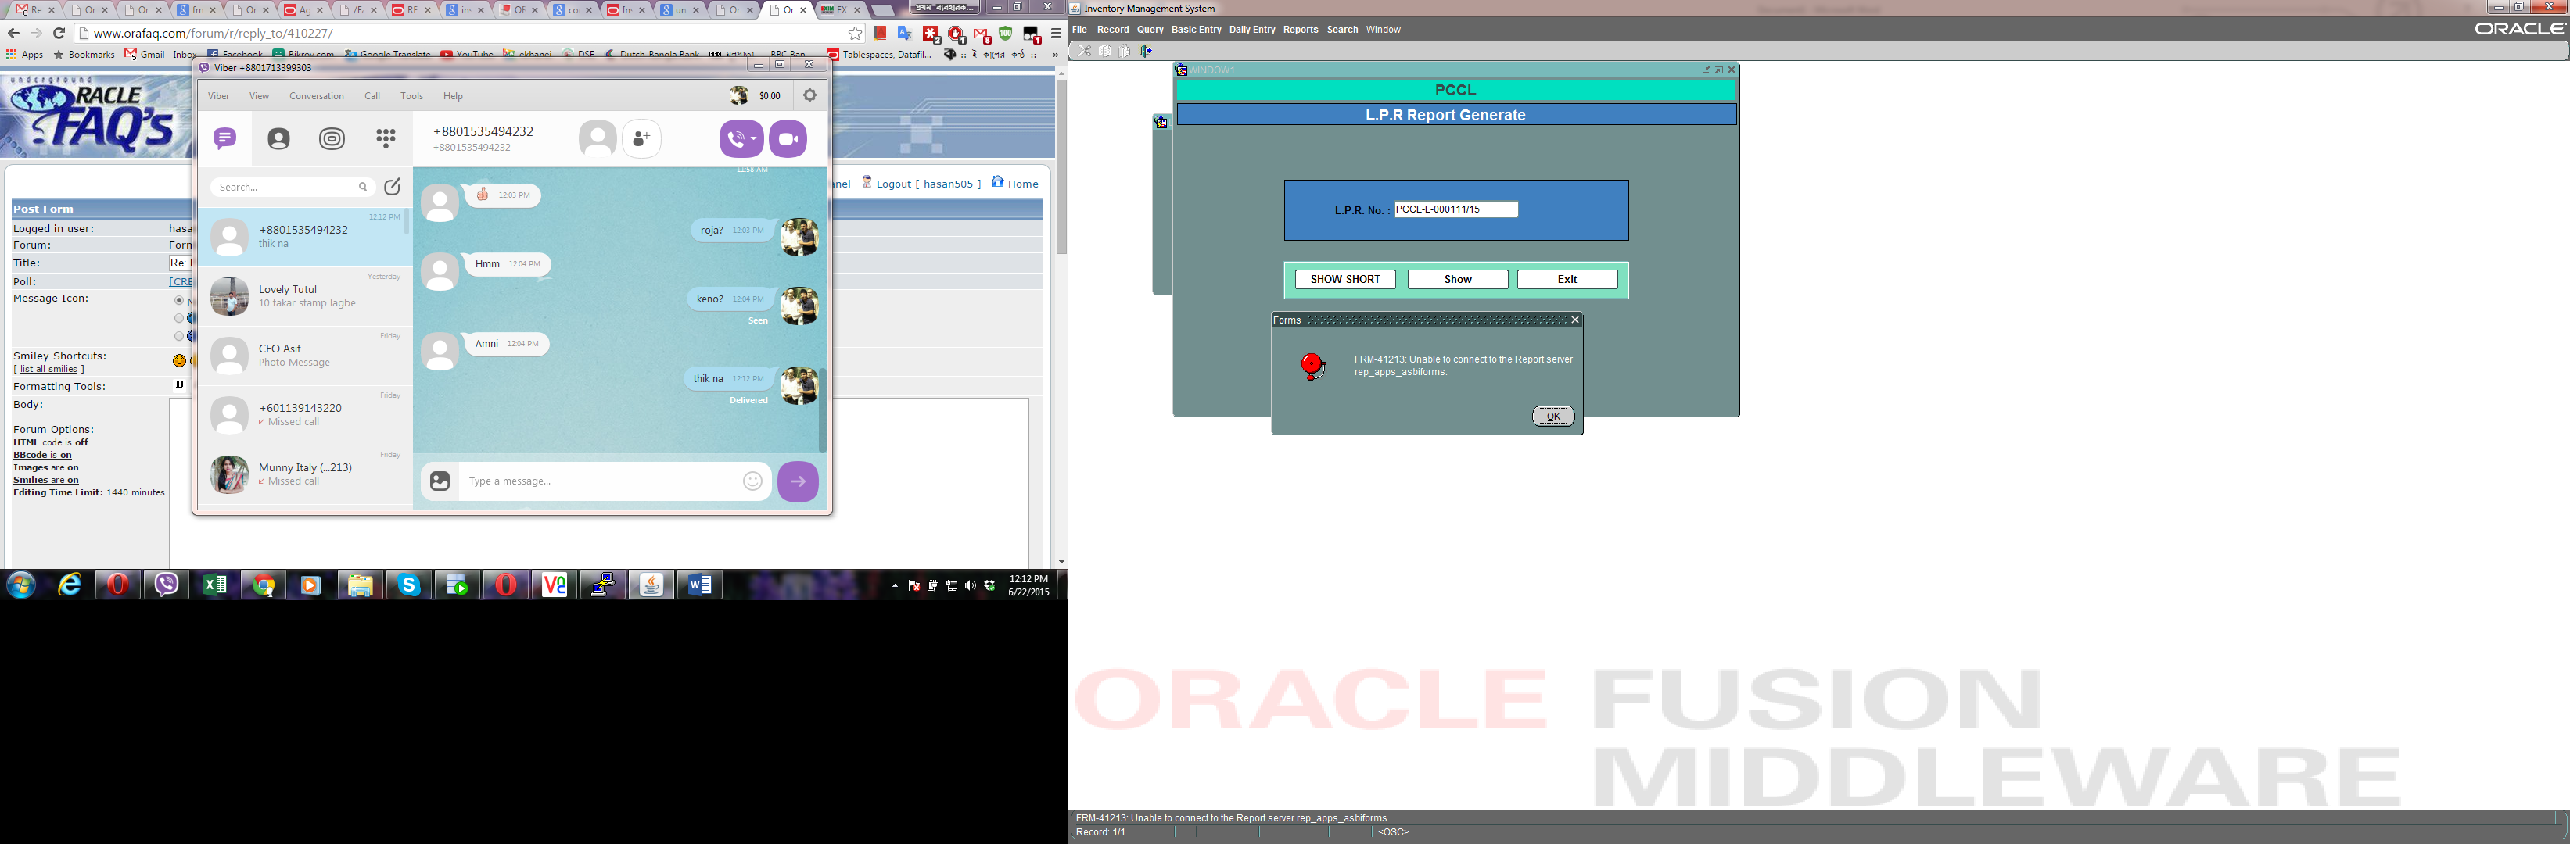
Task: Open Apps bookmarks shortcut
Action: click(25, 55)
